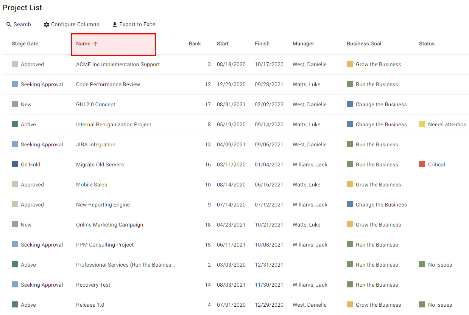
Task: Click Run the Business in PPM Consulting row
Action: [377, 245]
